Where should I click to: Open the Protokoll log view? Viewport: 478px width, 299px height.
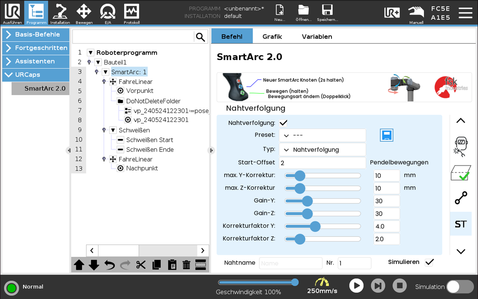pyautogui.click(x=131, y=13)
